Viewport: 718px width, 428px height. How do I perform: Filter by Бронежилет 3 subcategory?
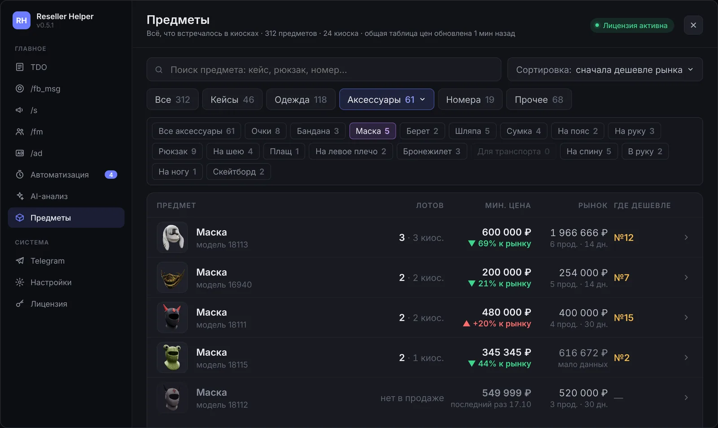(x=432, y=151)
